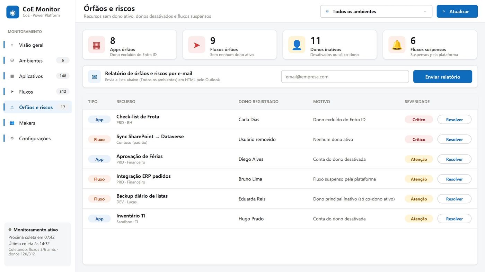Viewport: 485px width, 272px height.
Task: Click Resolver for Integração ERP pedidos
Action: 455,179
